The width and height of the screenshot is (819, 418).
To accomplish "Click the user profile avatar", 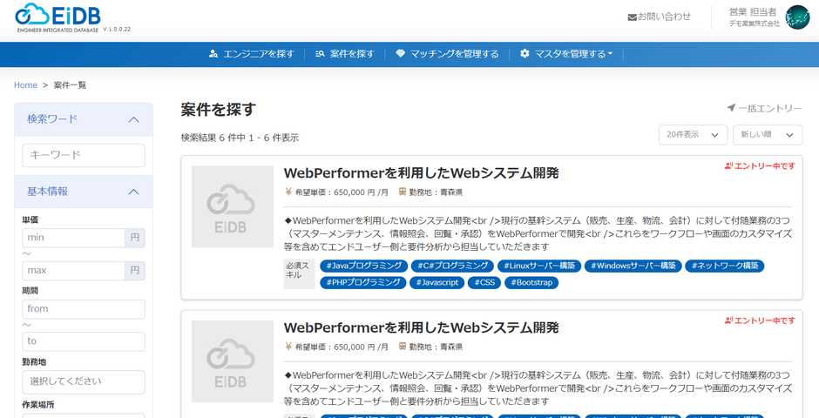I will coord(796,17).
